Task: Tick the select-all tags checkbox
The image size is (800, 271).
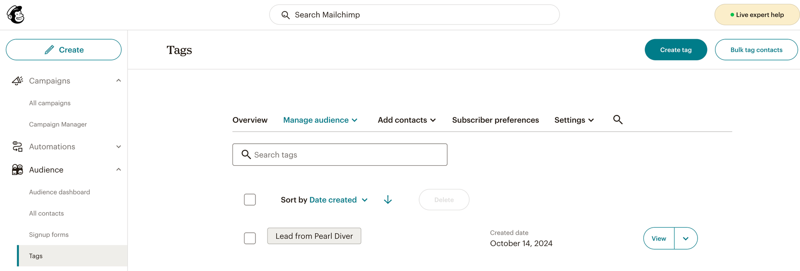Action: tap(250, 200)
